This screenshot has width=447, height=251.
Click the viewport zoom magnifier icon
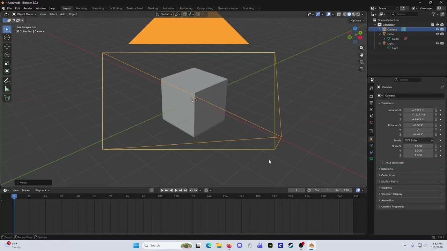point(361,48)
